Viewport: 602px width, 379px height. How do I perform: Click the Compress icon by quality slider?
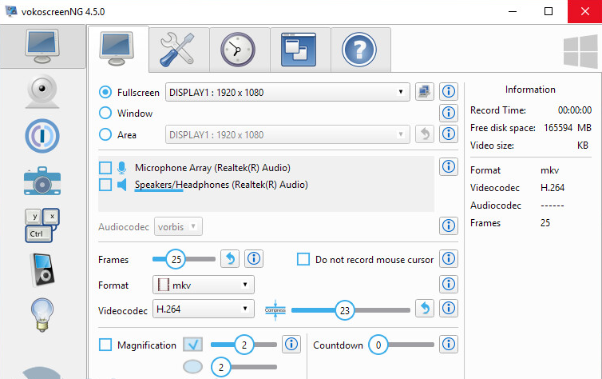coord(275,309)
